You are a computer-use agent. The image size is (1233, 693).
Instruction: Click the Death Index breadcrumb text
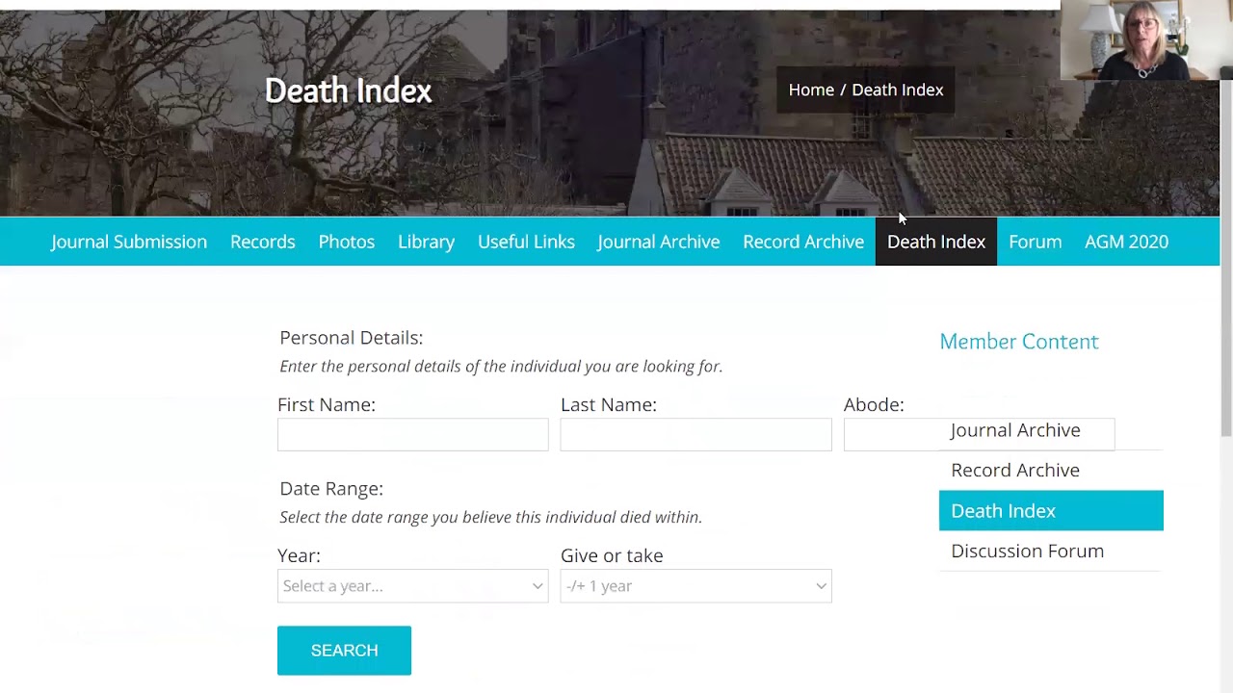tap(897, 90)
